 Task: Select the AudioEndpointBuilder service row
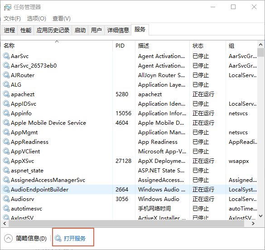pyautogui.click(x=129, y=189)
